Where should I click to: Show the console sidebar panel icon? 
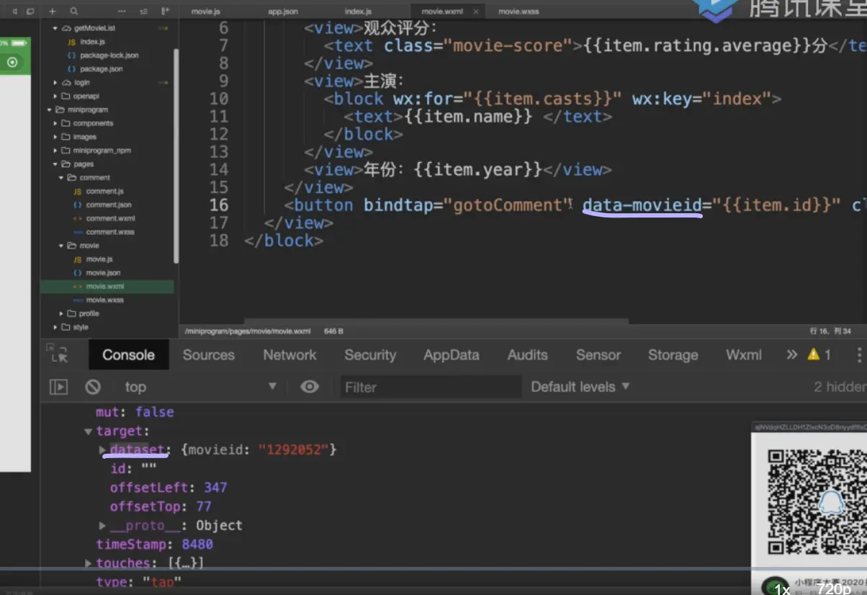tap(58, 387)
